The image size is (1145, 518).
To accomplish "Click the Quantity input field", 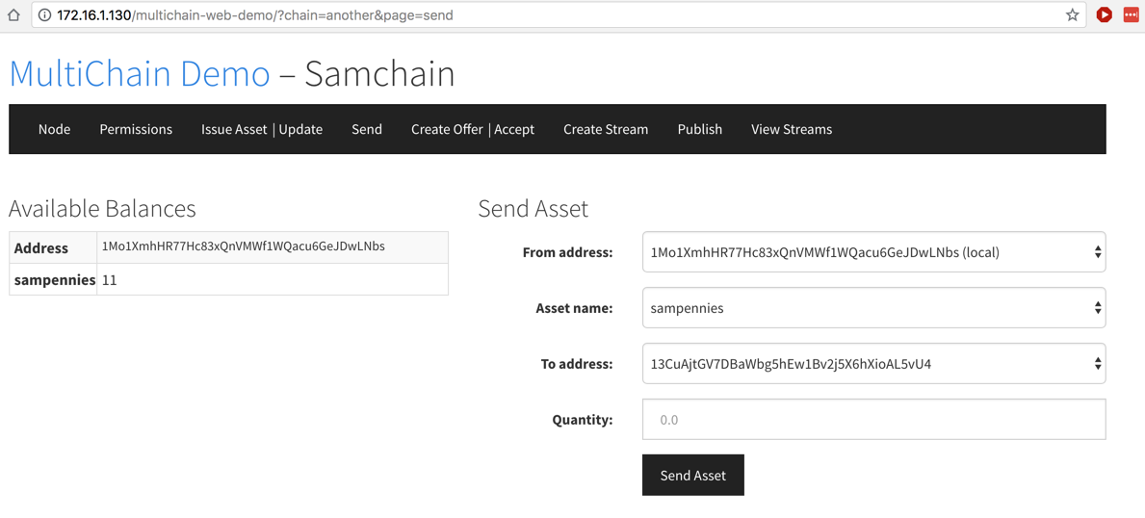I will 873,420.
